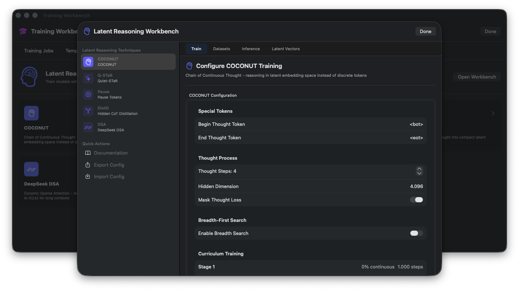Click the Export Config share icon

click(x=88, y=165)
